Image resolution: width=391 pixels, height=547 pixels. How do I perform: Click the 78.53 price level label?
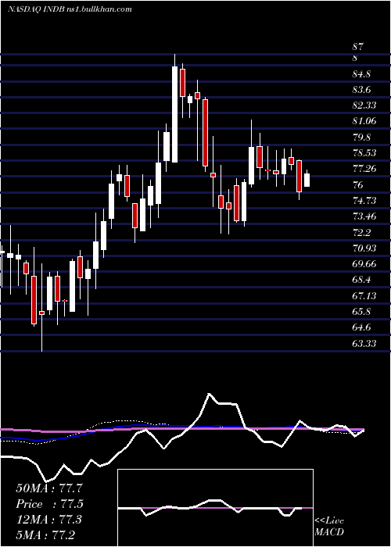pyautogui.click(x=364, y=153)
